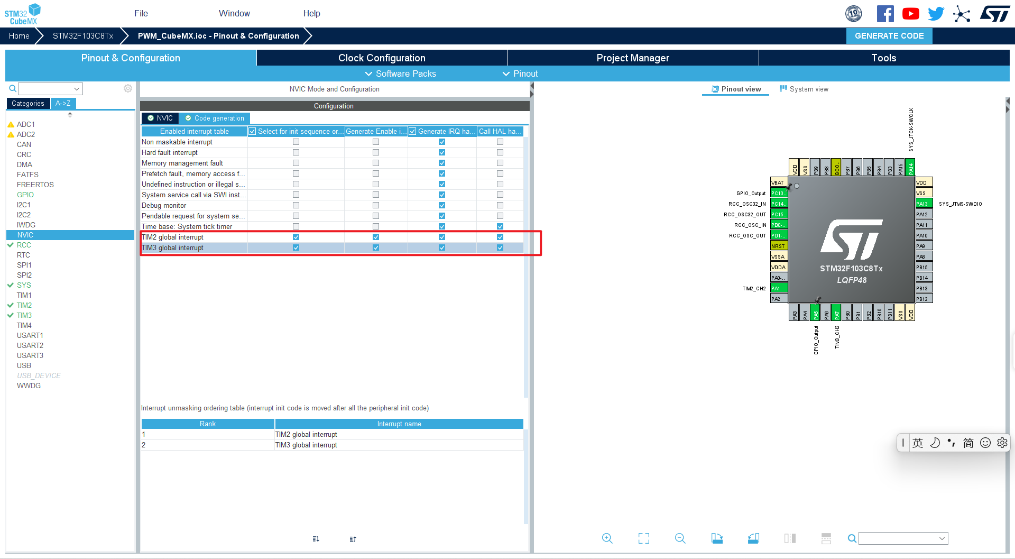Collapse NVIC panel using divider arrows

531,90
